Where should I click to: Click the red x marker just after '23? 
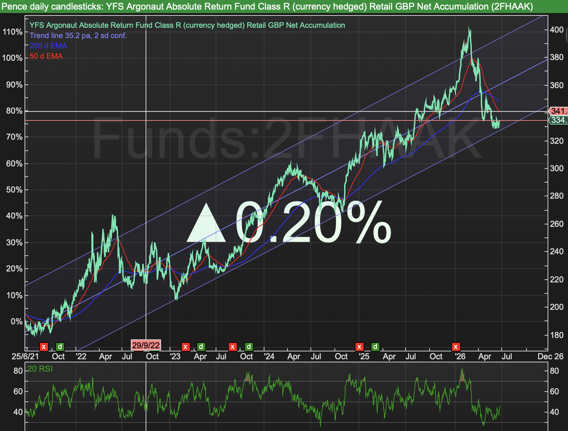pos(185,347)
